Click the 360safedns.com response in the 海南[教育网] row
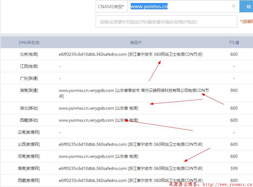This screenshot has width=253, height=187. coord(130,169)
